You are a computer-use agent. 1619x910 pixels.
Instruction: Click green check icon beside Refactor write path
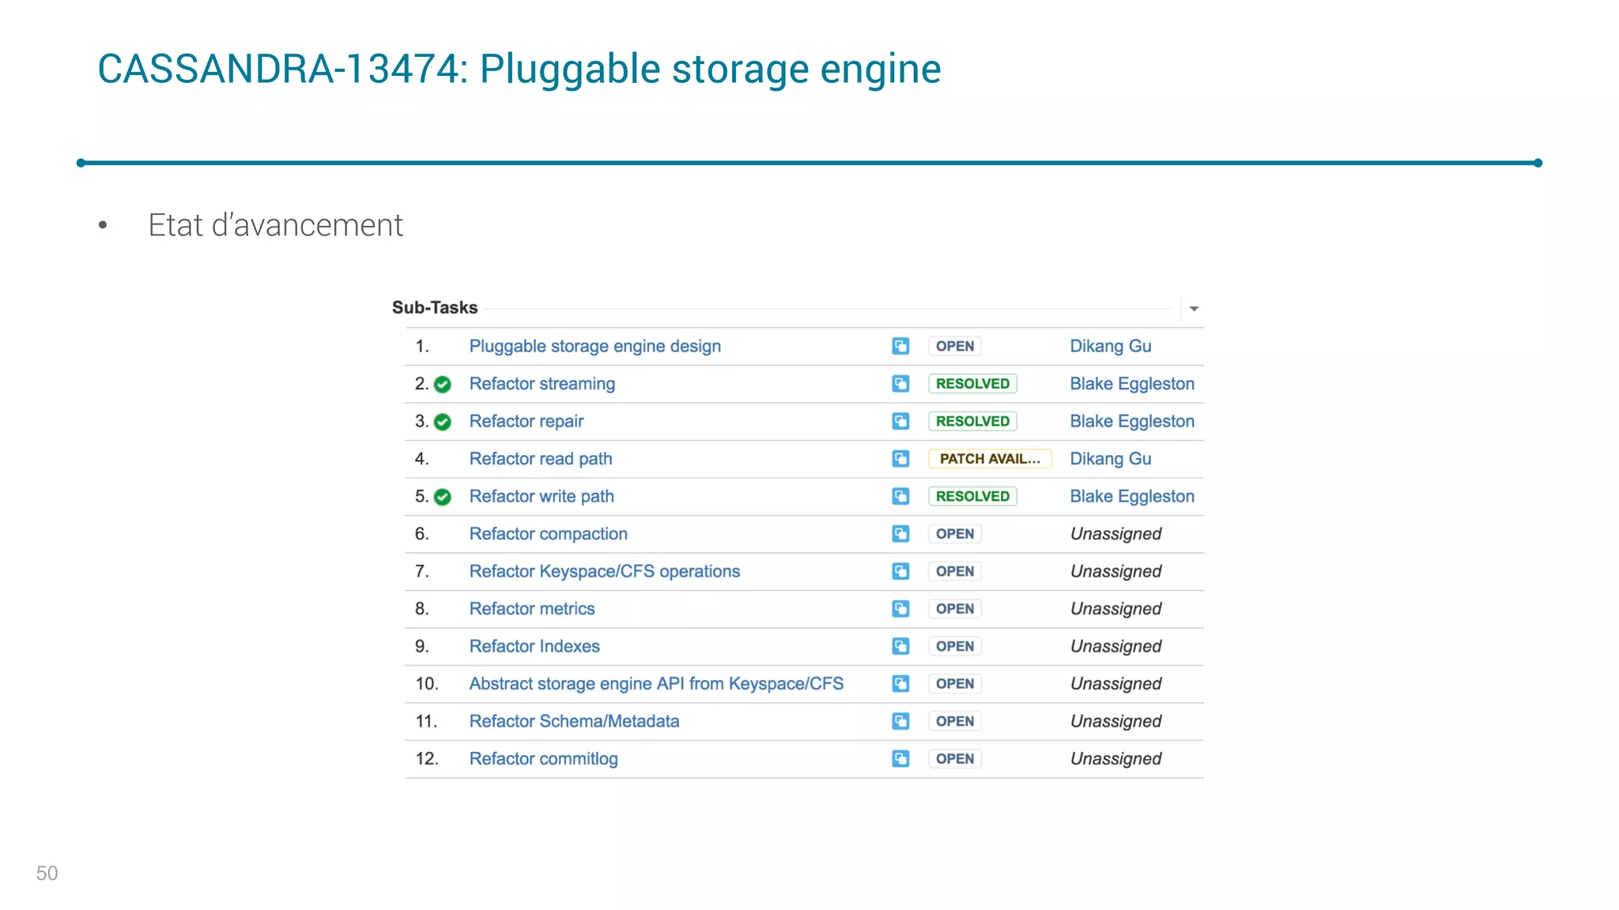click(x=443, y=497)
